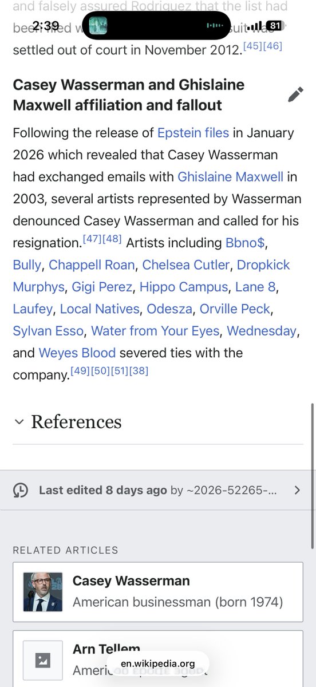Image resolution: width=316 pixels, height=687 pixels.
Task: Tap the pencil edit section icon
Action: pyautogui.click(x=295, y=94)
